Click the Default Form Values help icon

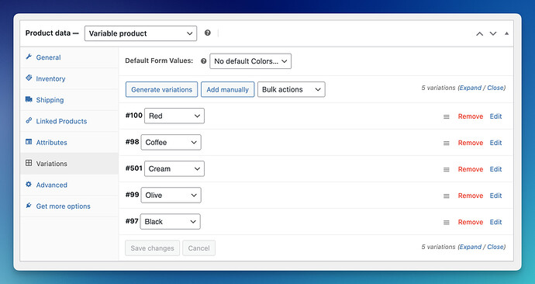(x=204, y=61)
